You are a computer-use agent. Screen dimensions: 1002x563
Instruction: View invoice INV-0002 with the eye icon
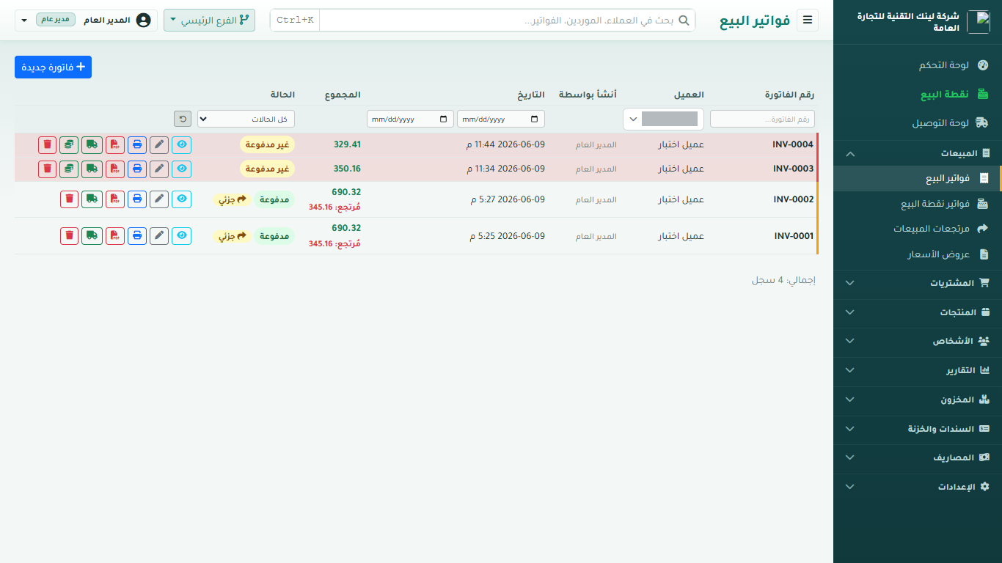coord(181,199)
